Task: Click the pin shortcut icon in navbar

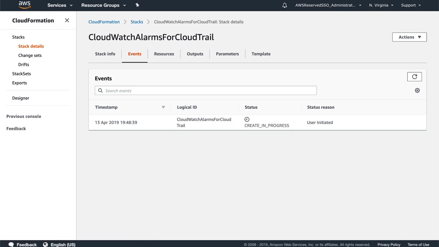Action: 137,5
